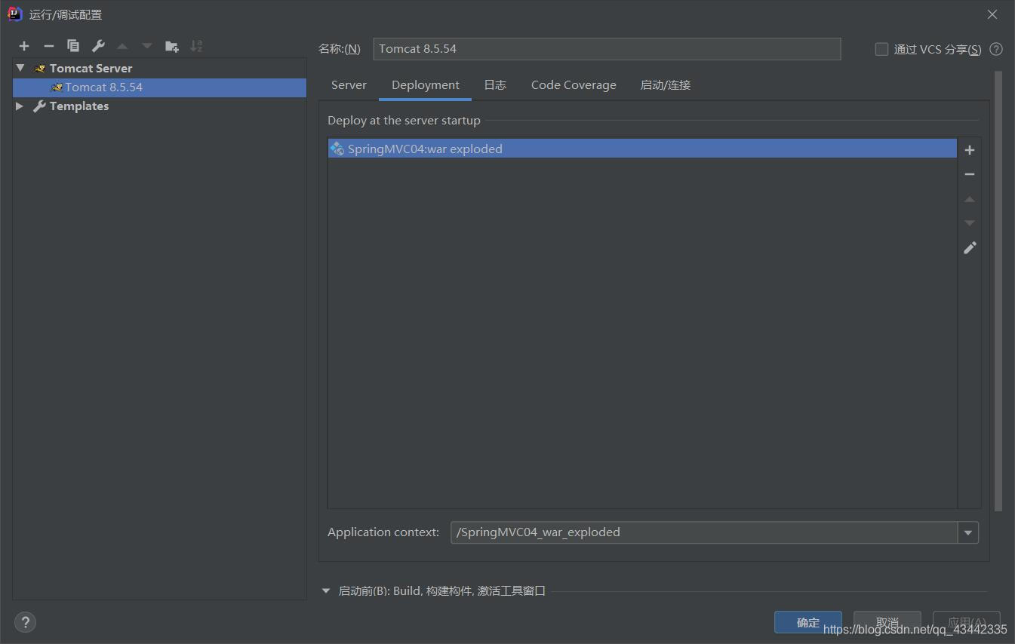Open help for VCS sharing option
Screen dimensions: 1015x644
[x=996, y=49]
